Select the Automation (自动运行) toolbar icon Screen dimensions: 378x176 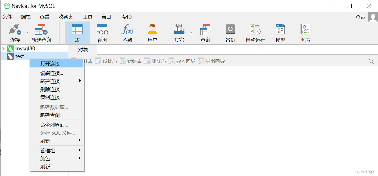click(255, 29)
